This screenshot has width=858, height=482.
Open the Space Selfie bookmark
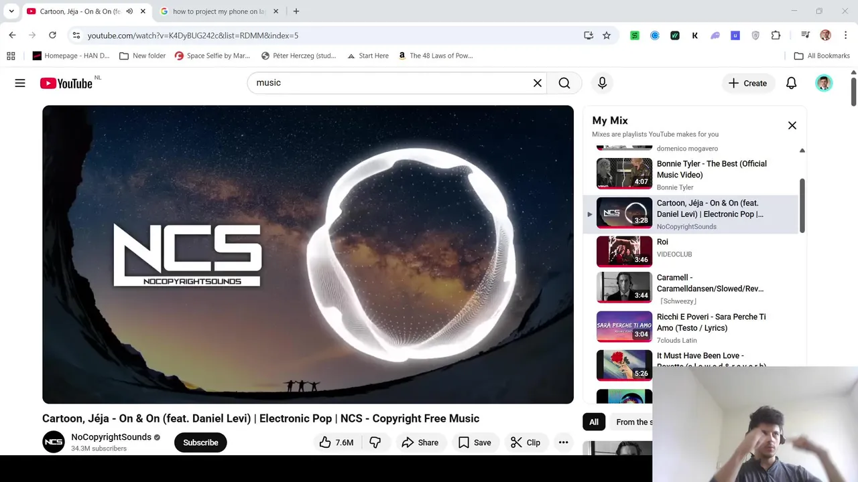coord(212,56)
